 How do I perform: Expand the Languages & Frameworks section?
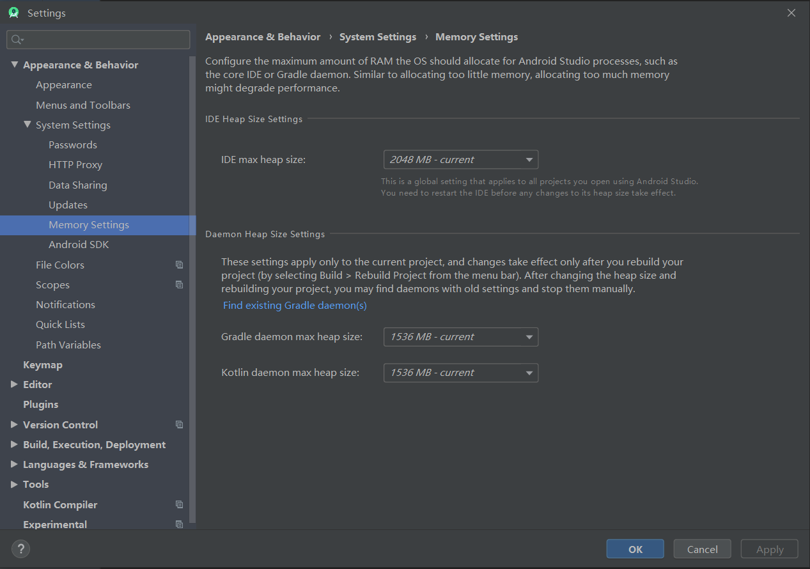[15, 464]
